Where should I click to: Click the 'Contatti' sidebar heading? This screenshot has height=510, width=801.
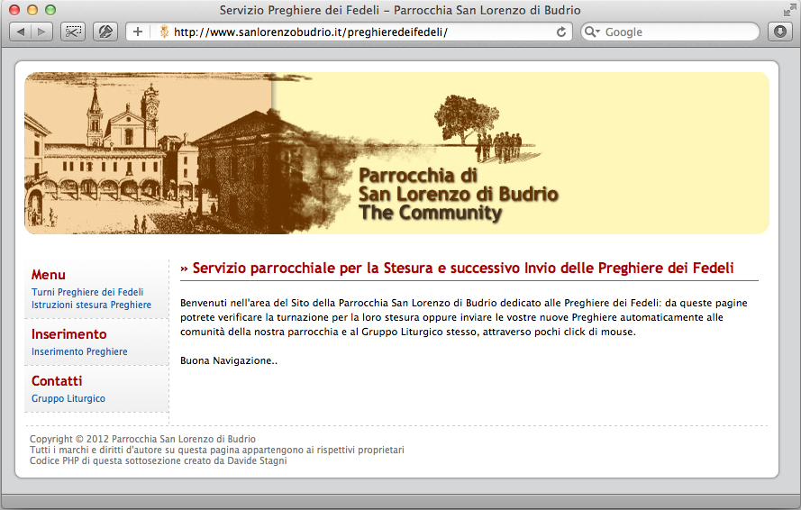coord(57,381)
